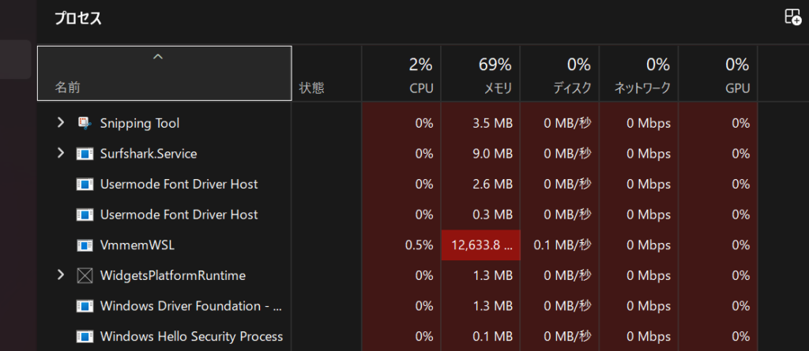Viewport: 809px width, 351px height.
Task: Expand the WidgetsPlatformRuntime process group
Action: [60, 276]
